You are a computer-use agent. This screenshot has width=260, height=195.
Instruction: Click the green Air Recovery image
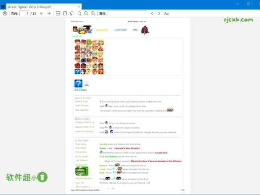82,171
